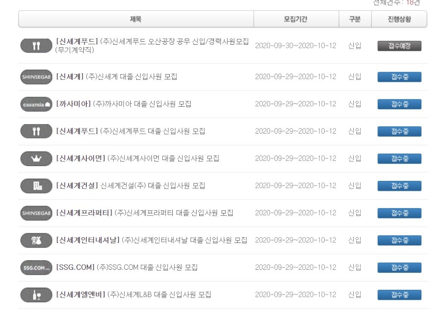Click the 신입 cell in SSG.COM row

pyautogui.click(x=355, y=267)
